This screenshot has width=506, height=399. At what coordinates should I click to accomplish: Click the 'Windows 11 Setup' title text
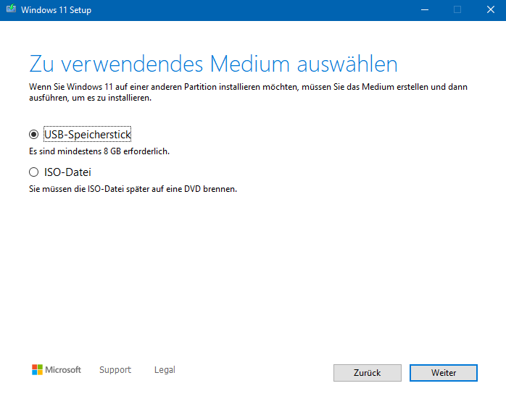tap(56, 10)
